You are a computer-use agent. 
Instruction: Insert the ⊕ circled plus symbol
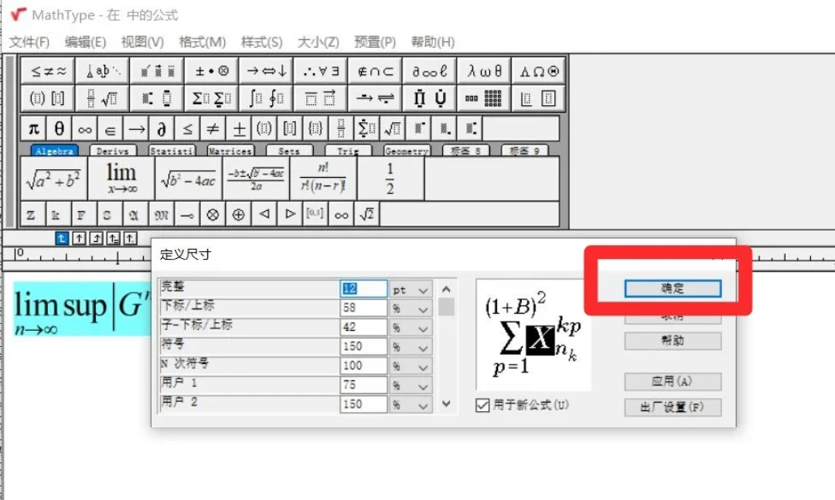click(x=238, y=215)
